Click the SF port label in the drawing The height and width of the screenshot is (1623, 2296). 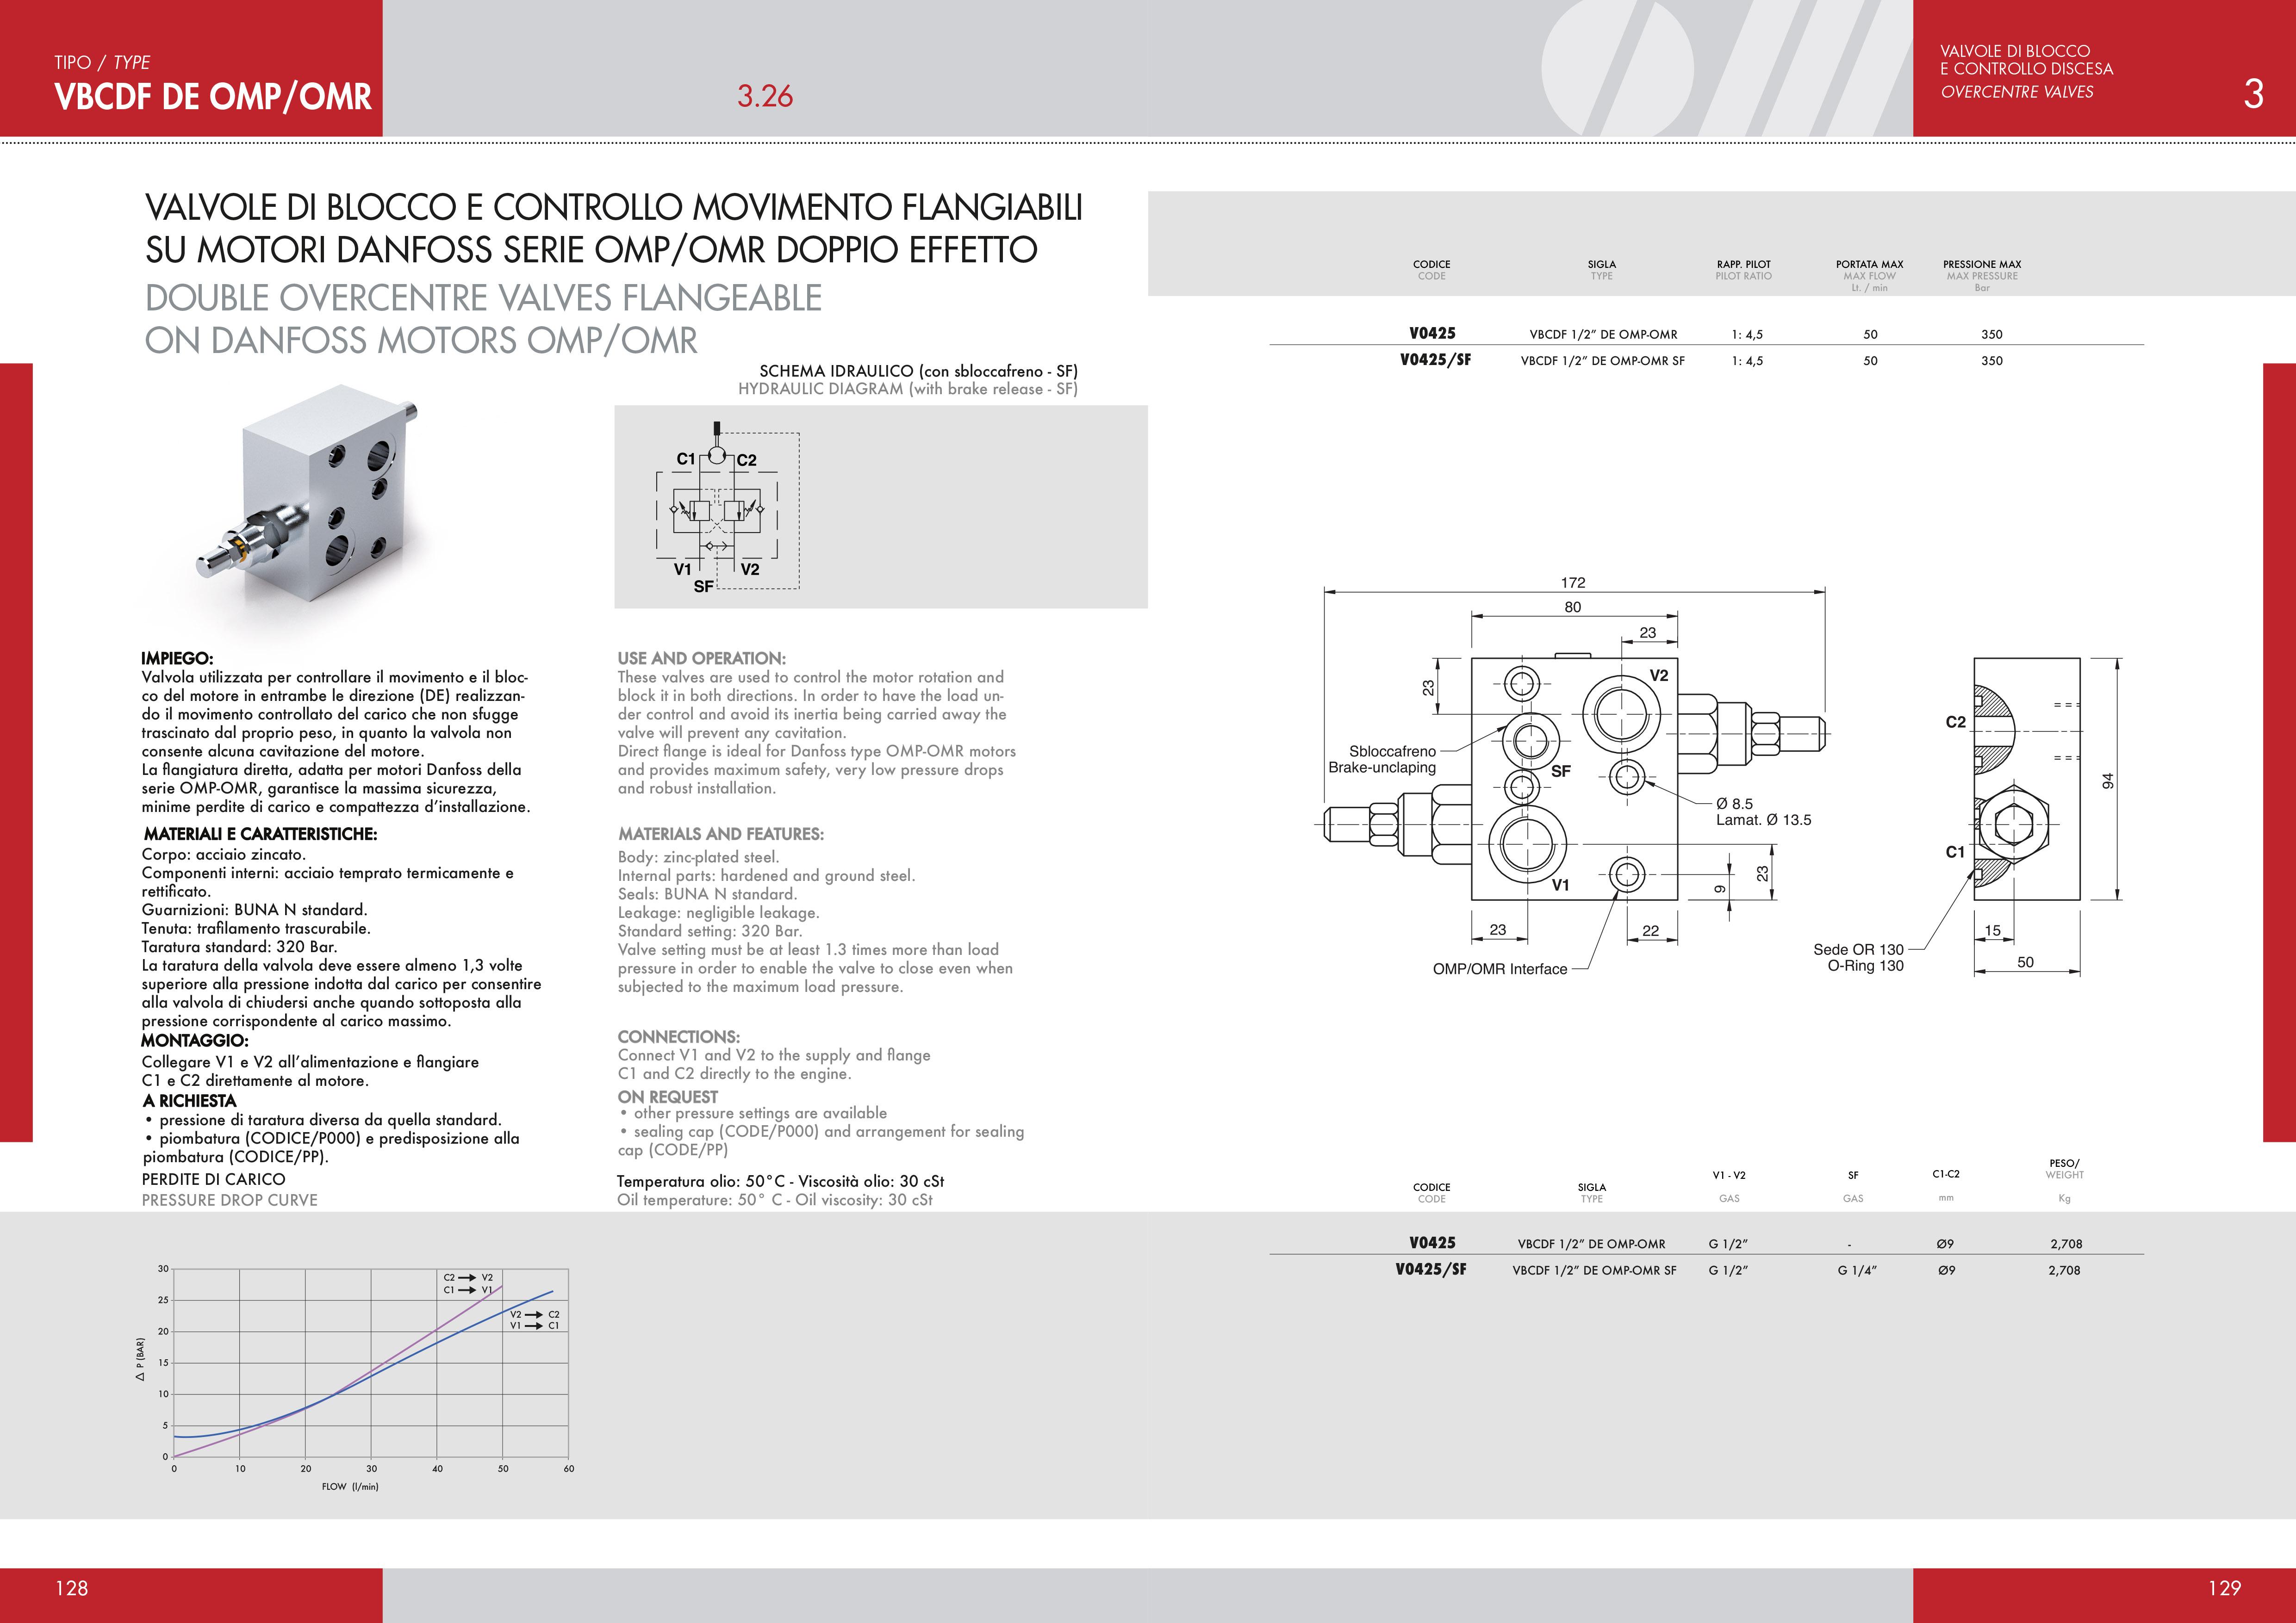point(1560,772)
